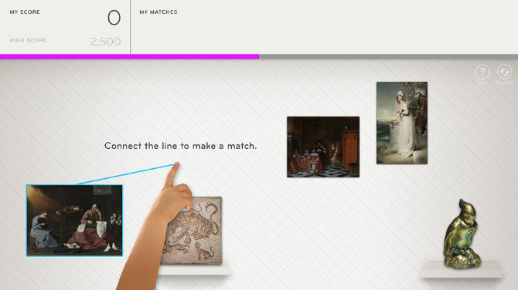Click the 2,500 high score value

pyautogui.click(x=105, y=42)
